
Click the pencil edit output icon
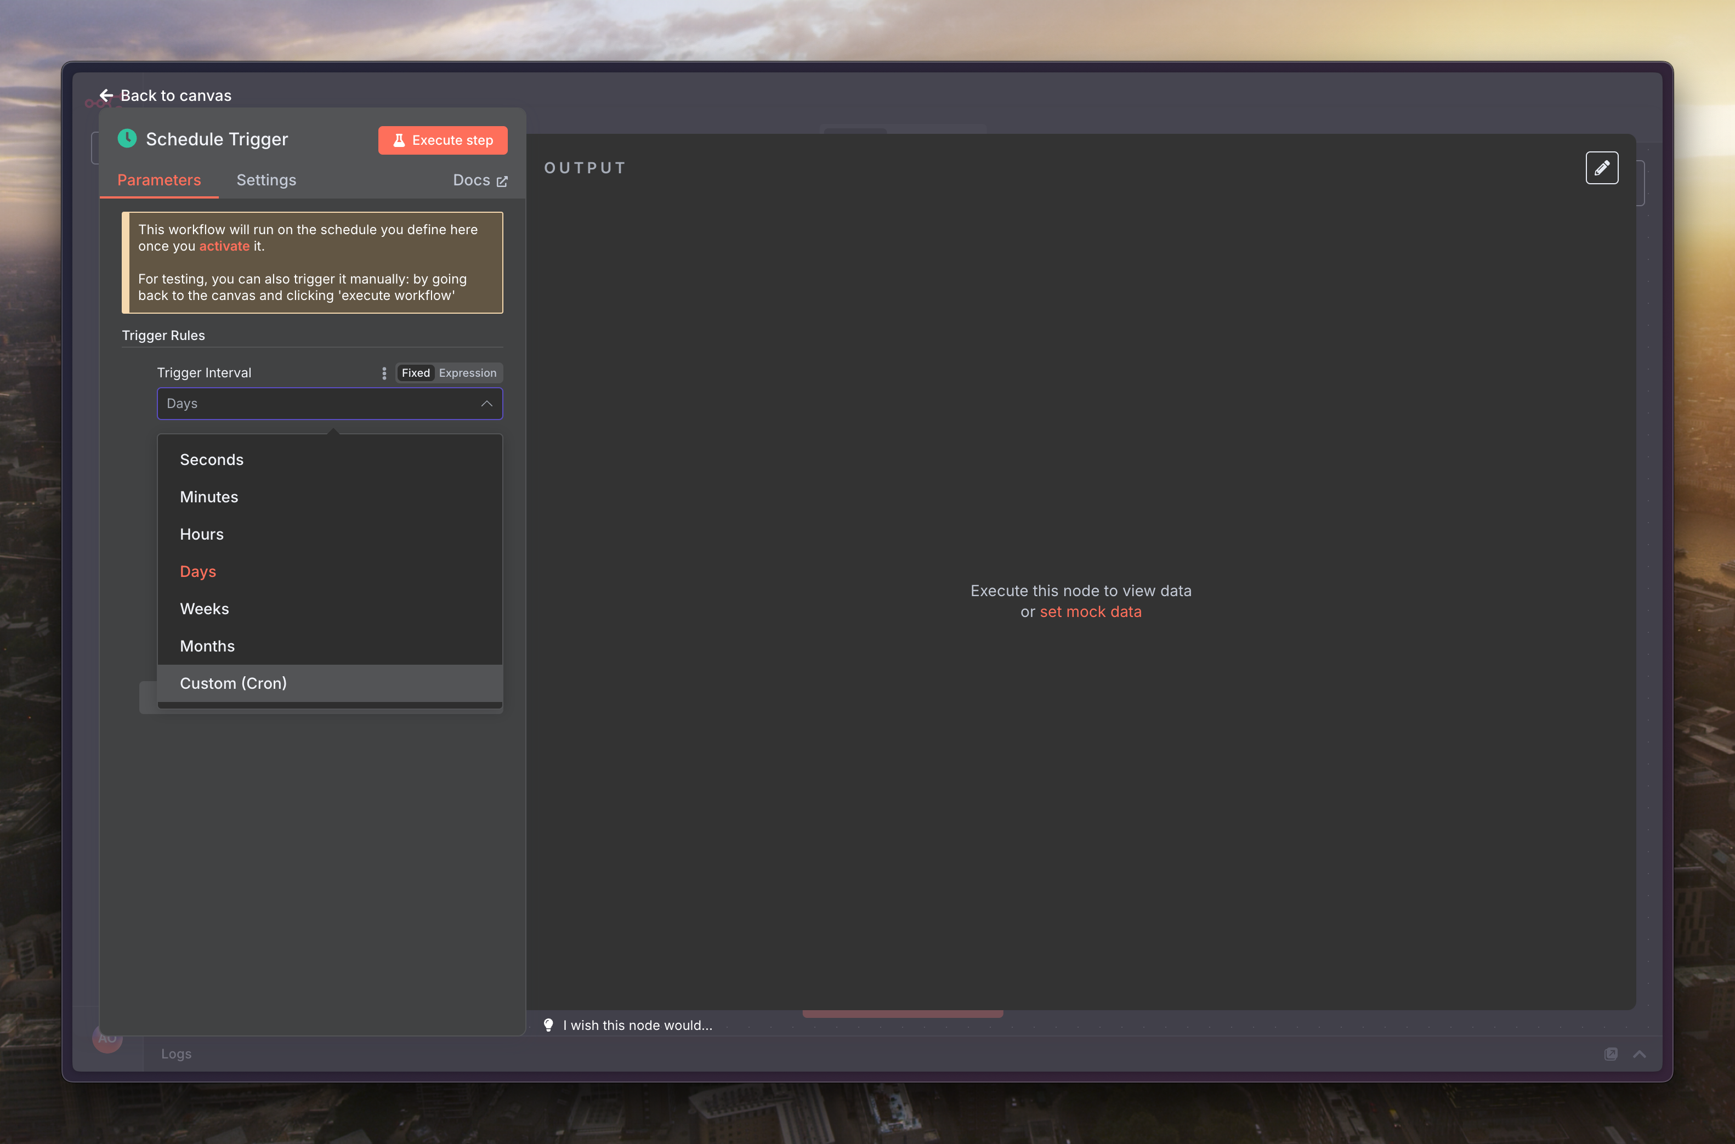1602,168
